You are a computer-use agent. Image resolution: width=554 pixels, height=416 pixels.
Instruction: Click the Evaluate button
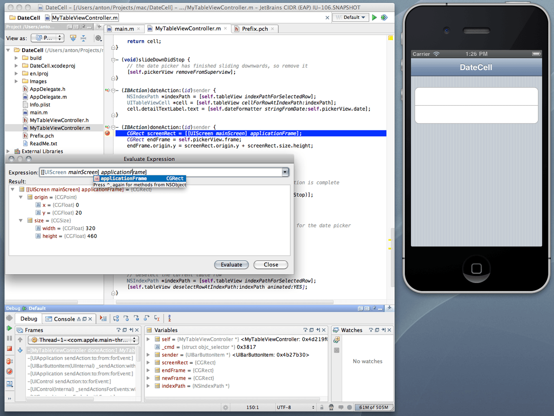231,264
